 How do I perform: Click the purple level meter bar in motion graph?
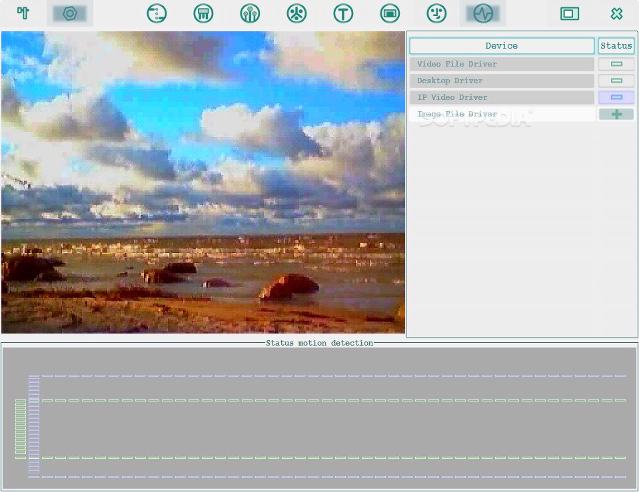(34, 425)
